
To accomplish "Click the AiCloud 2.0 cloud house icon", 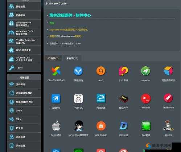I will coord(11,59).
